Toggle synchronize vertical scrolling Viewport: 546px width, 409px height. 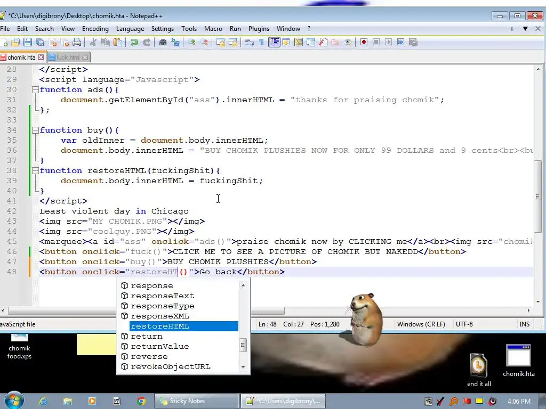[220, 43]
